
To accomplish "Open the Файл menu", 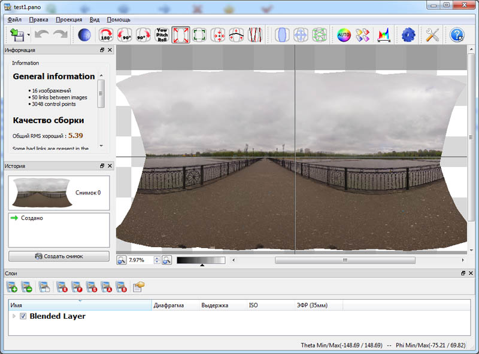I will tap(14, 20).
